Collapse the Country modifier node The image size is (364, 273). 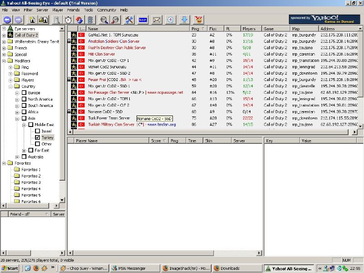point(10,86)
